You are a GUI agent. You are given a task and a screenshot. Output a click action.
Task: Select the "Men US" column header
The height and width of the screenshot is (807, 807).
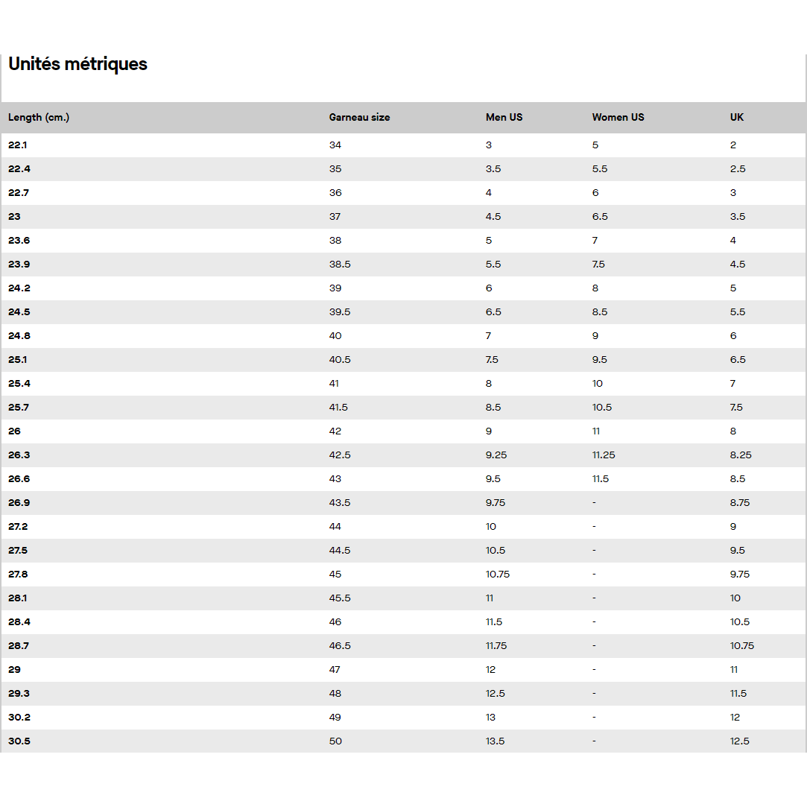[504, 117]
